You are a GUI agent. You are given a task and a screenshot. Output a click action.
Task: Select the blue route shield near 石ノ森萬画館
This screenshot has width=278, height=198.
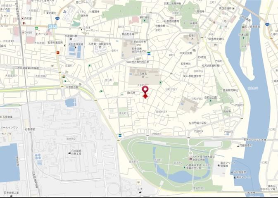coord(267,24)
